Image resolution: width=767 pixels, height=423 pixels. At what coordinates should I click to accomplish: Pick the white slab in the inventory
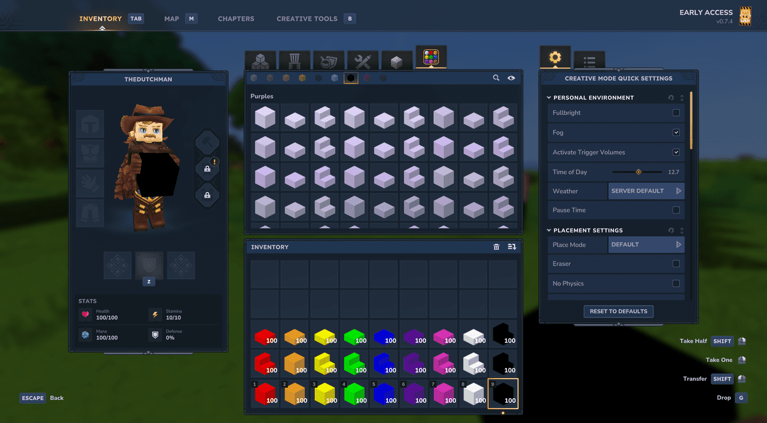tap(473, 334)
